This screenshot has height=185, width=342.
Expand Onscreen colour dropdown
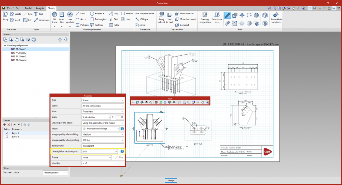click(55, 173)
